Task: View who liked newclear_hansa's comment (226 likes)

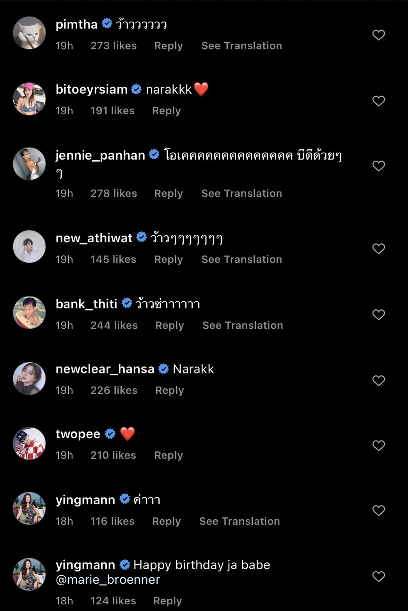Action: [x=114, y=391]
